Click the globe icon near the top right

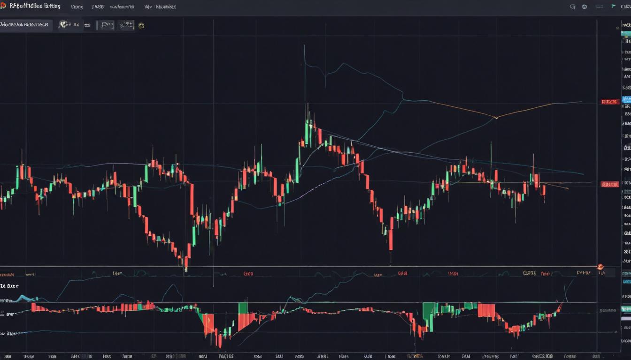click(585, 7)
